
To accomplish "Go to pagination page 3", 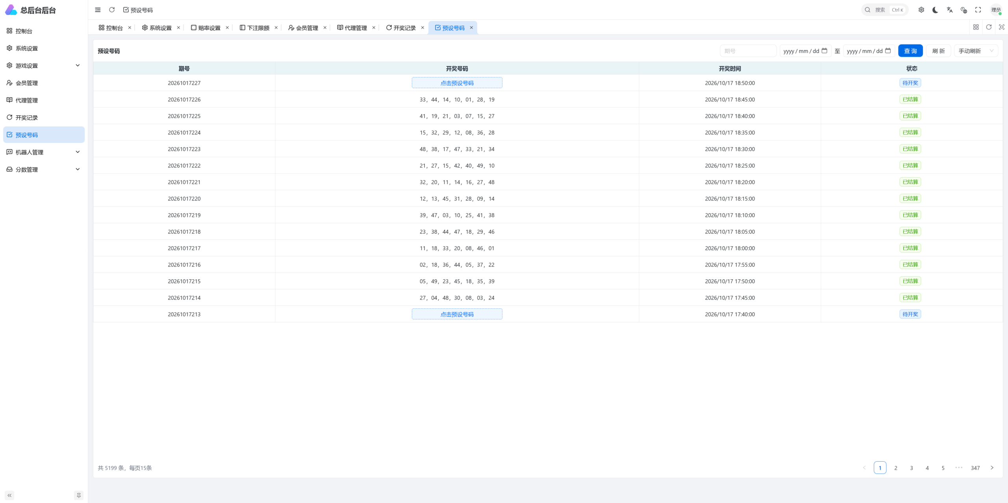I will [x=912, y=468].
